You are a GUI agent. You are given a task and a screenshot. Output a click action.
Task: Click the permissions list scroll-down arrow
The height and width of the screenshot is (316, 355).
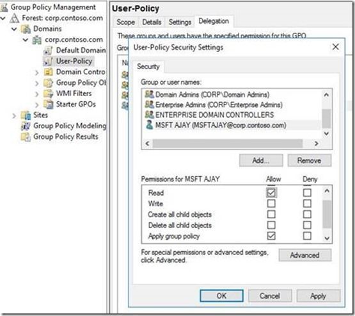tap(327, 238)
